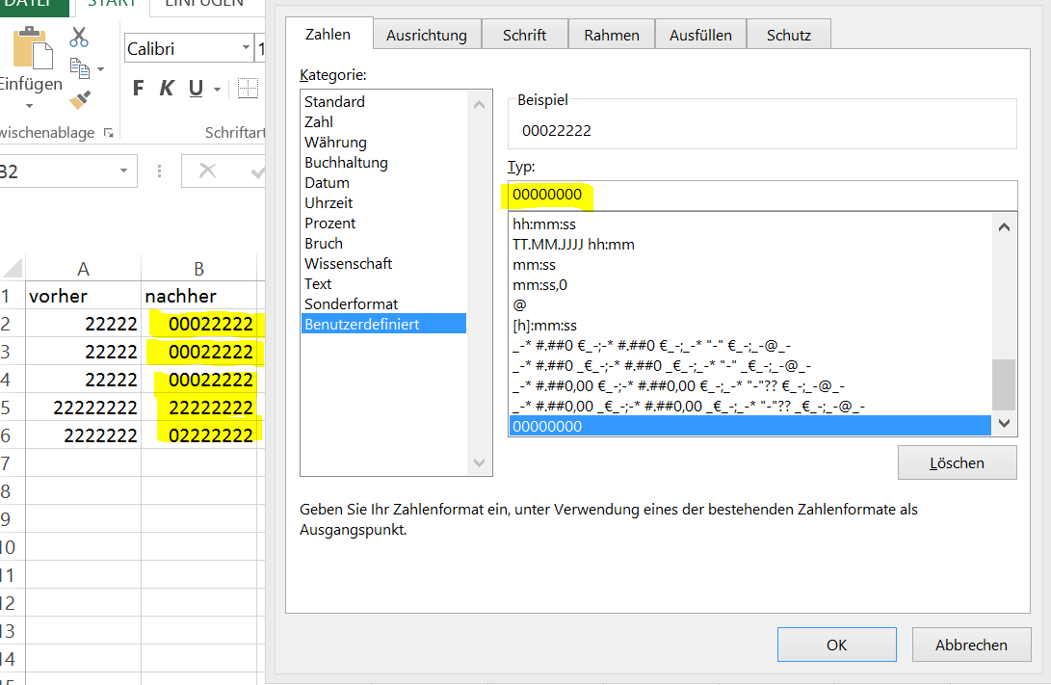Image resolution: width=1051 pixels, height=685 pixels.
Task: Click the Löschen button
Action: (957, 462)
